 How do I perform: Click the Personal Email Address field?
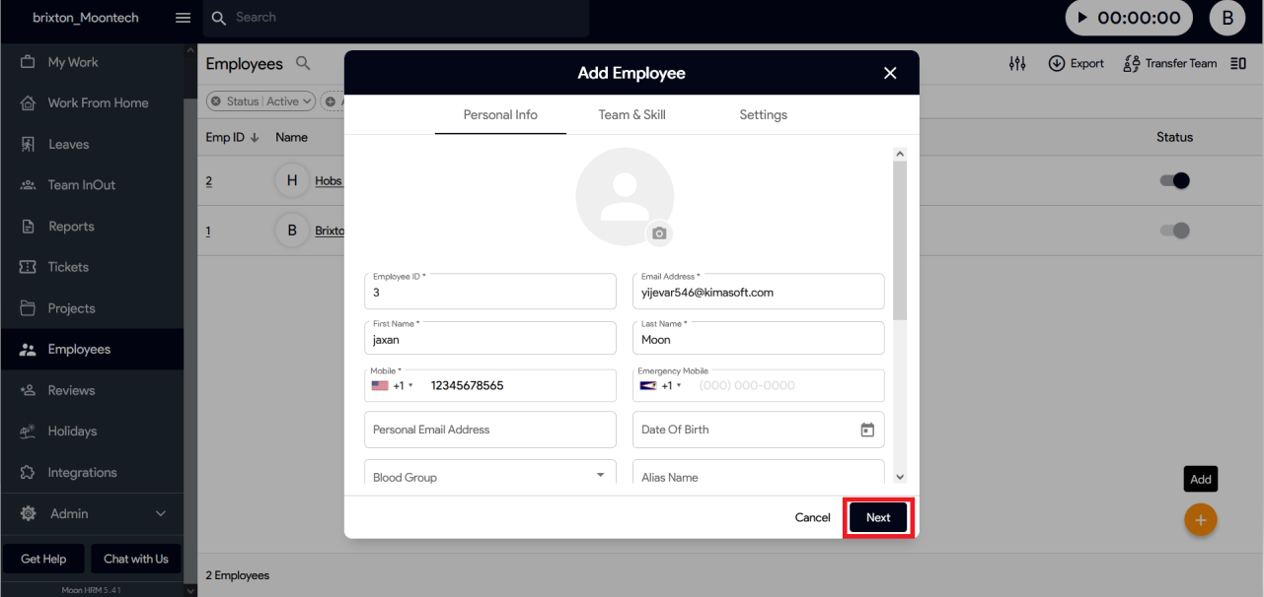click(489, 430)
